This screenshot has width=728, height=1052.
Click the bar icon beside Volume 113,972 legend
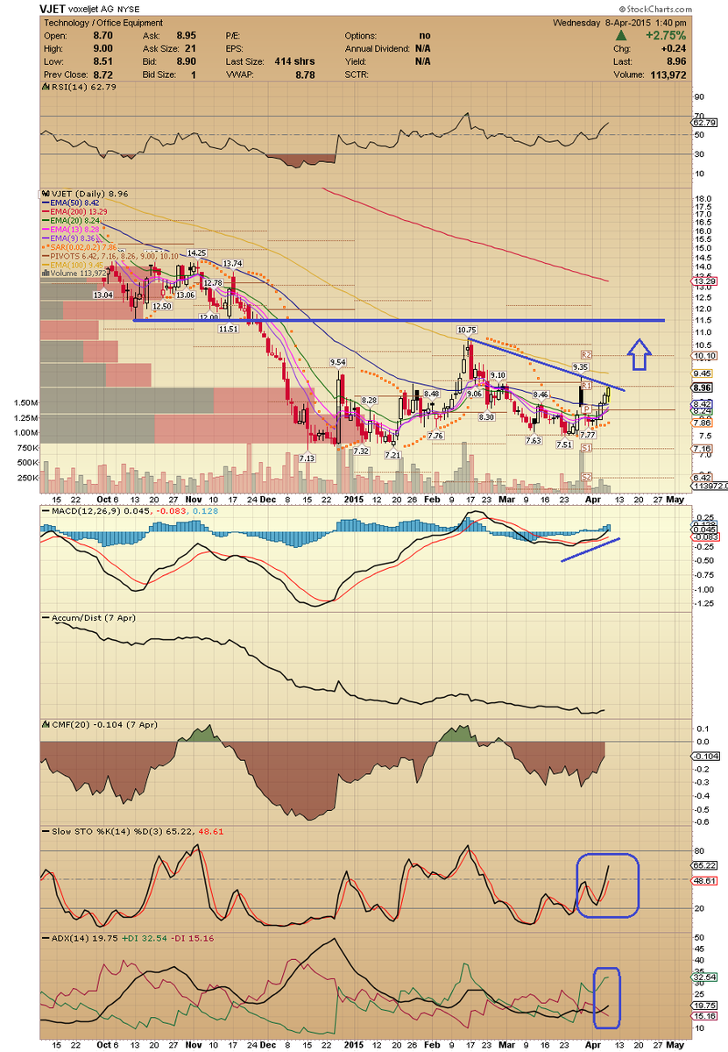pos(44,273)
